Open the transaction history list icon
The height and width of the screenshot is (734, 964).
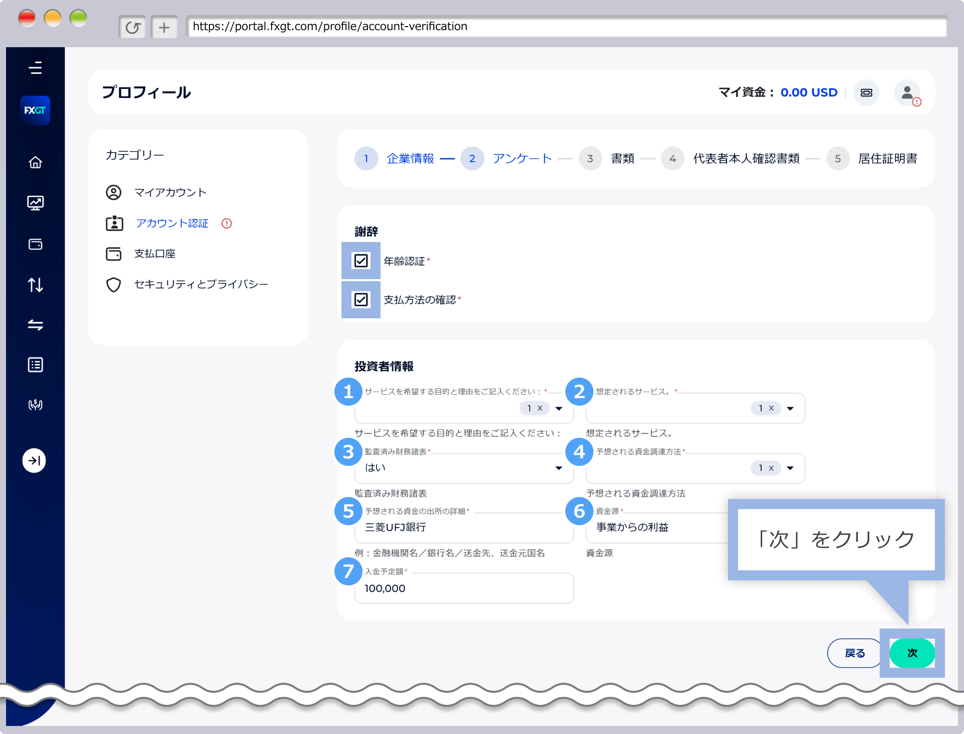tap(35, 364)
